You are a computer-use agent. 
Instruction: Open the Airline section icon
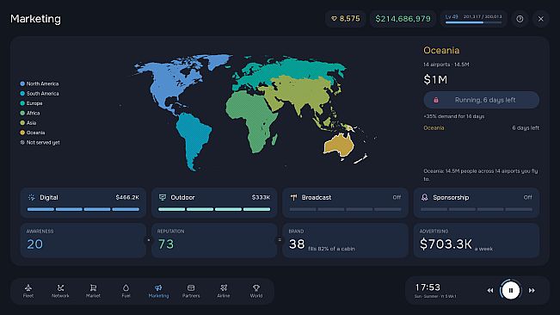pyautogui.click(x=224, y=287)
